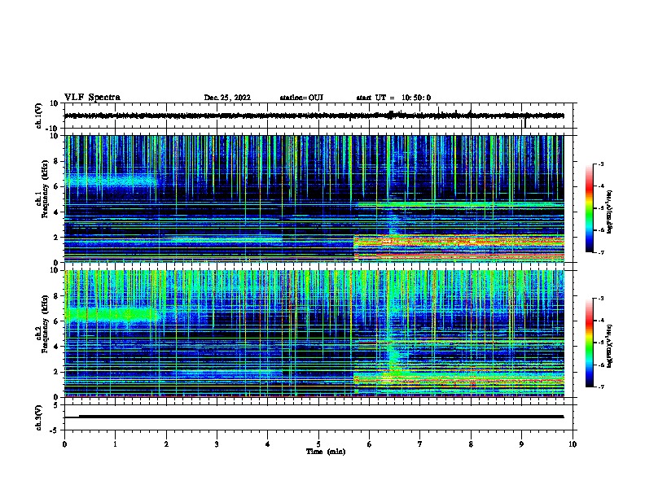Click time axis tick label '5'
645x498 pixels.
318,444
